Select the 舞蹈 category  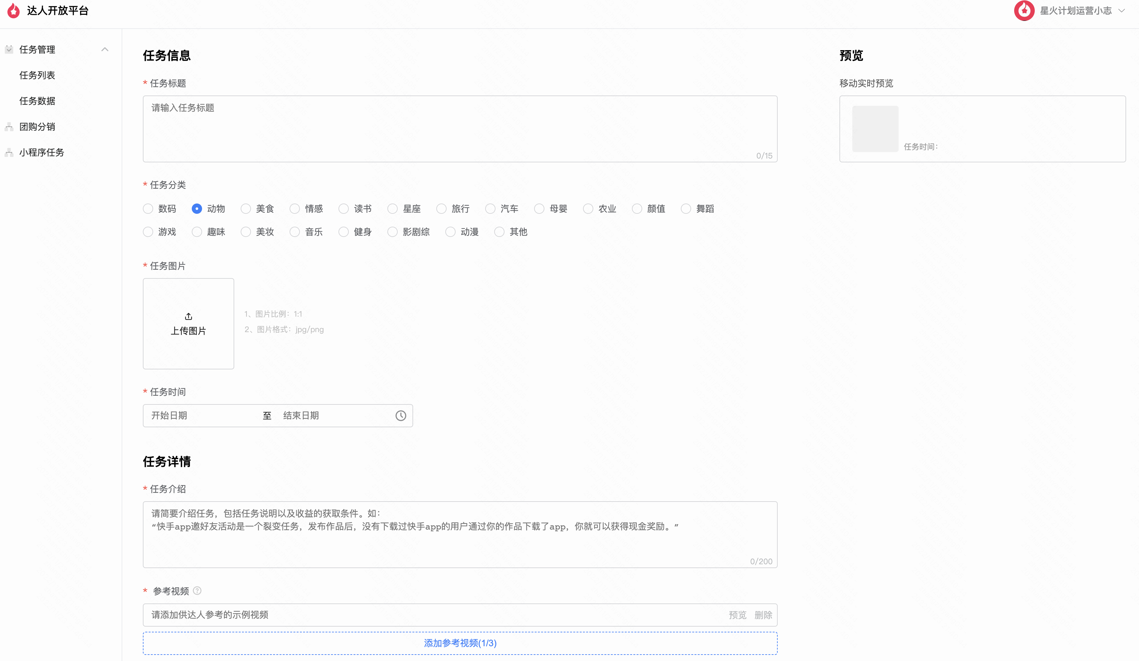(x=698, y=209)
